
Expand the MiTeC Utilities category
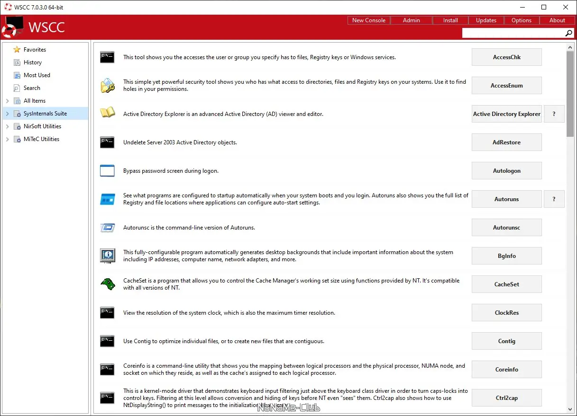(7, 139)
